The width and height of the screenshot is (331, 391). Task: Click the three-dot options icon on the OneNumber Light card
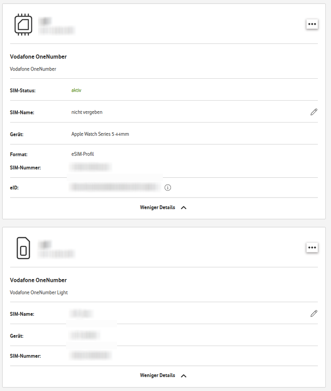[312, 247]
